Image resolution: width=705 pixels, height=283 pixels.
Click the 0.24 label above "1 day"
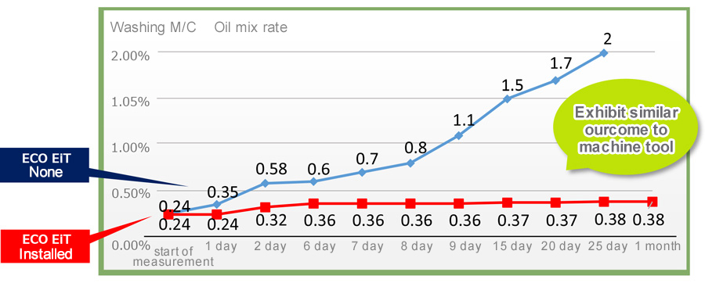pyautogui.click(x=222, y=224)
